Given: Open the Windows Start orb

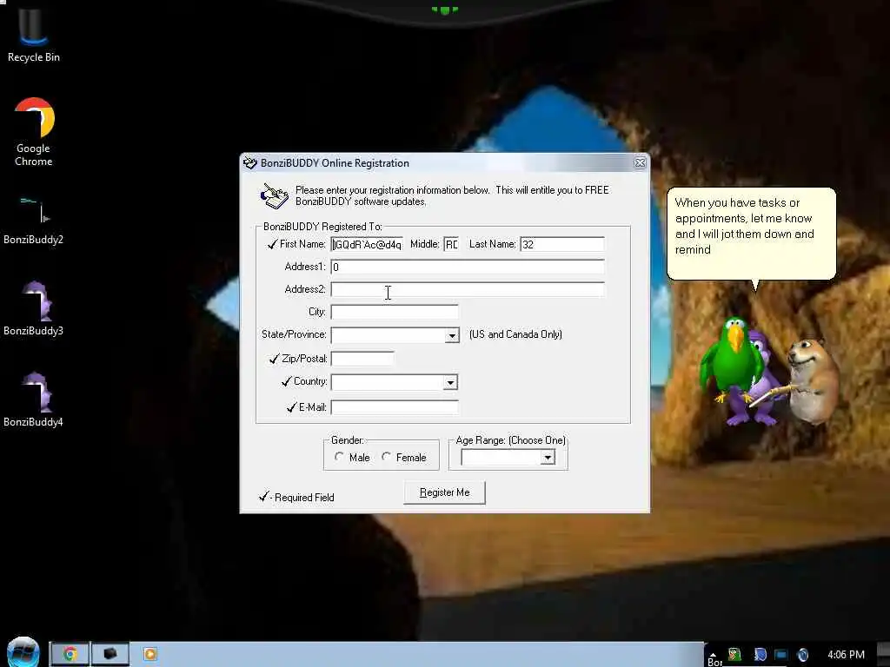Looking at the screenshot, I should pos(23,653).
